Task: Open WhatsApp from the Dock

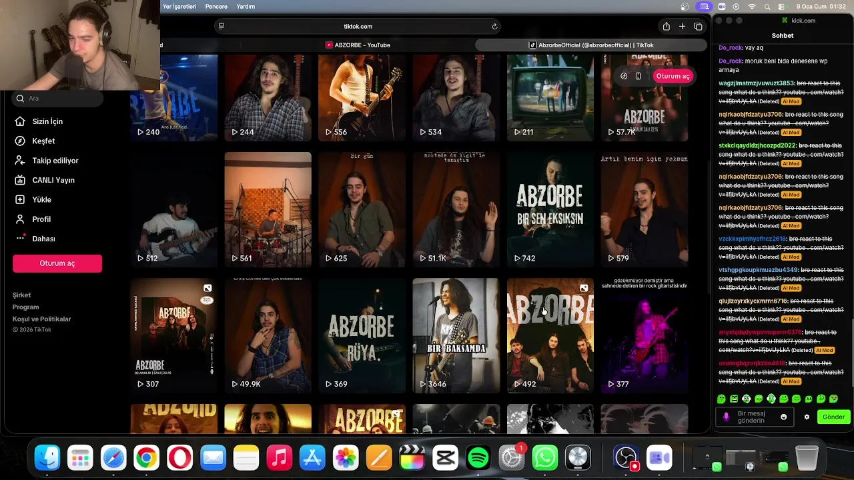Action: tap(545, 458)
